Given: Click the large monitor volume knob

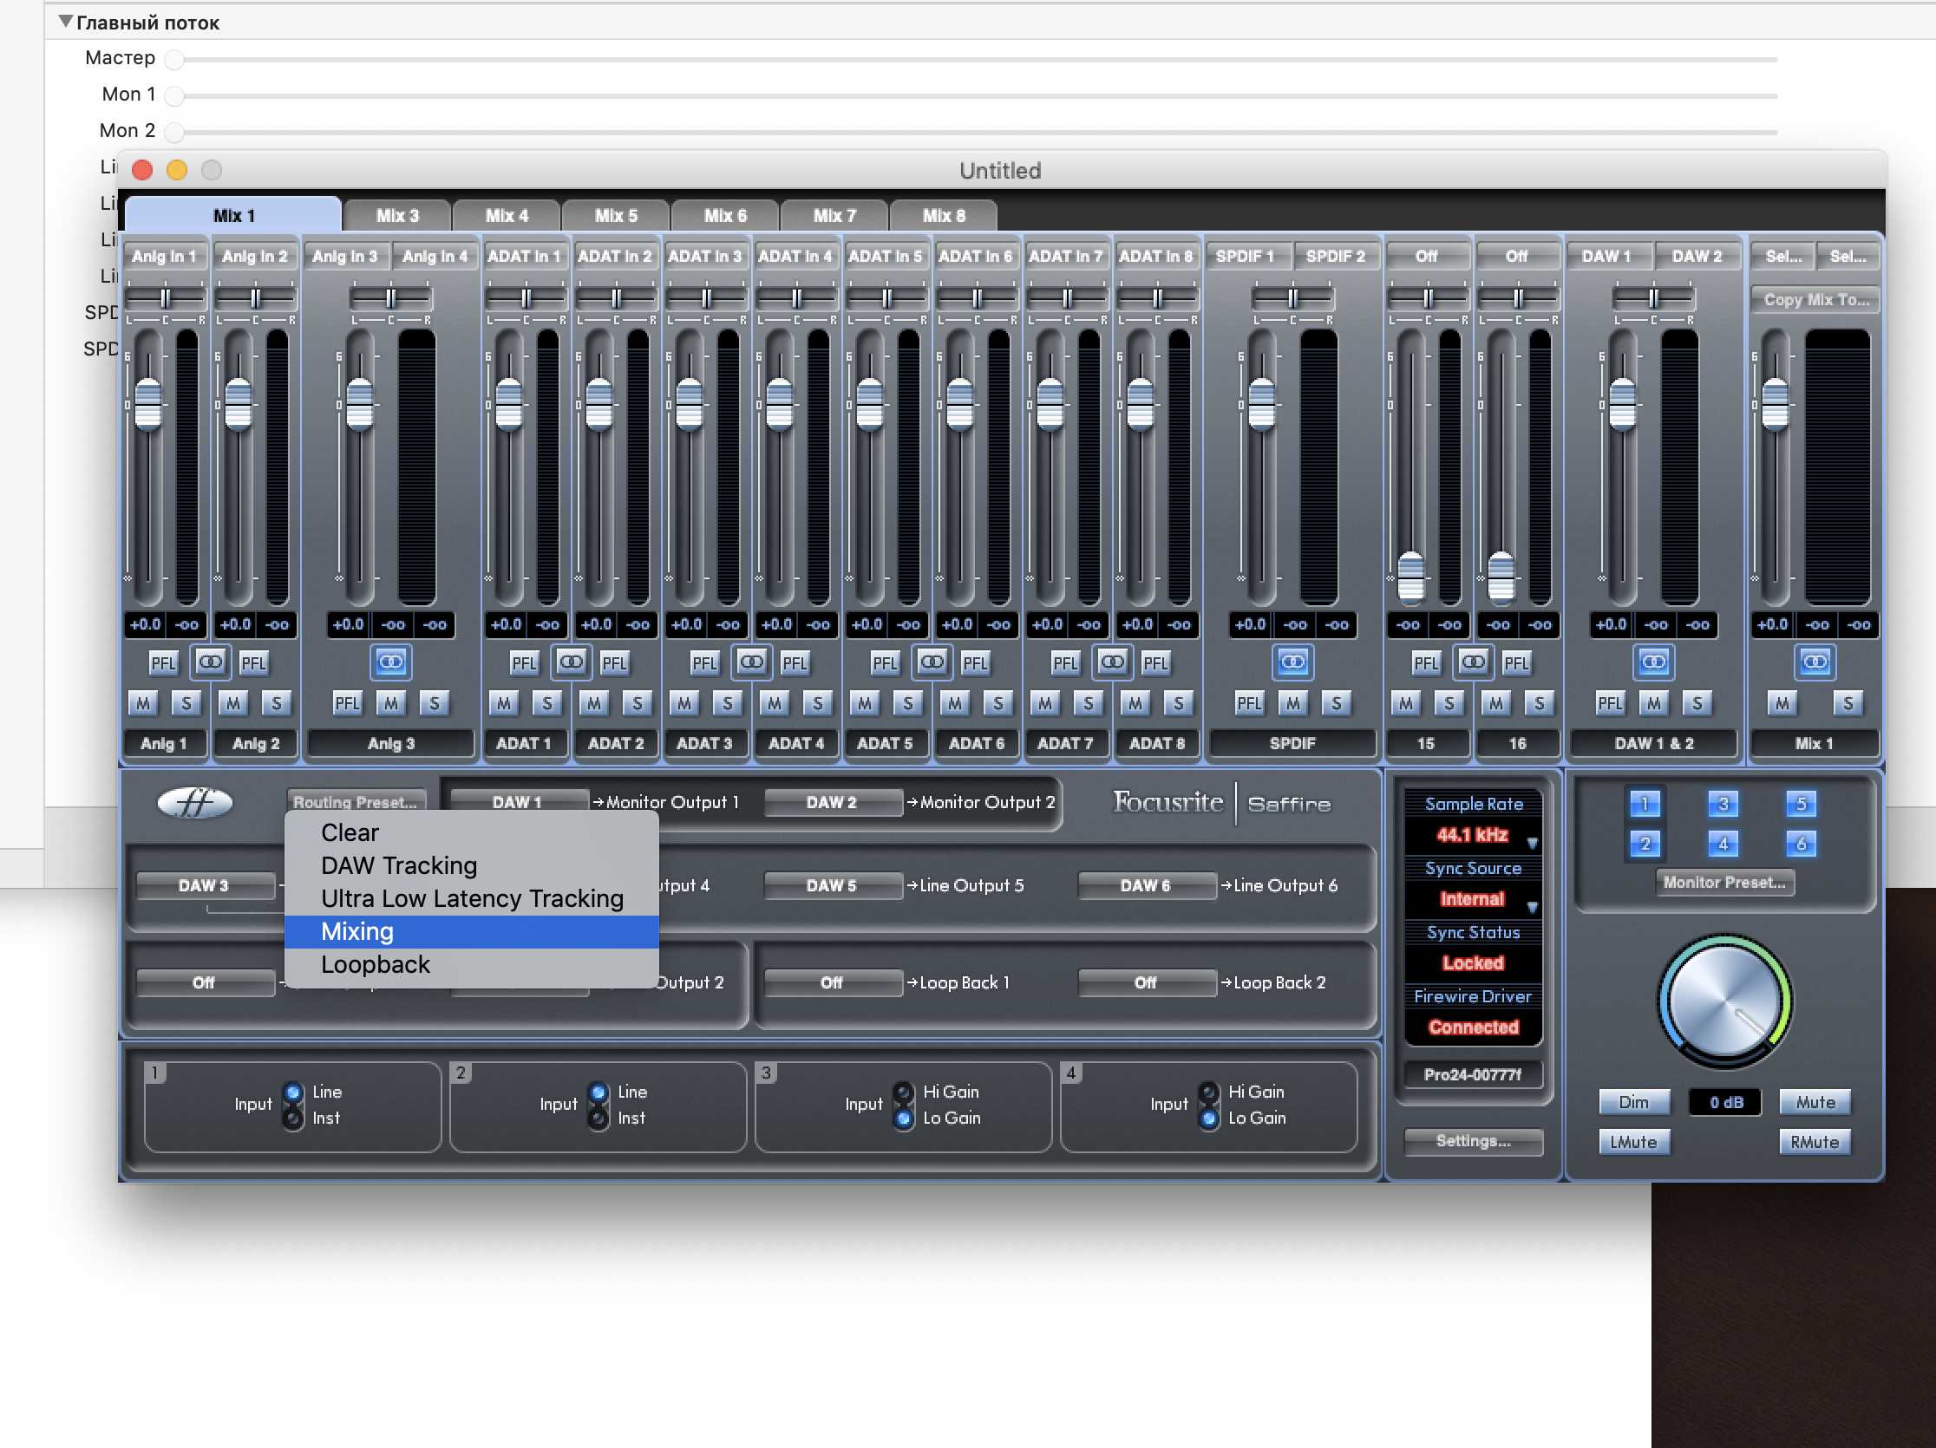Looking at the screenshot, I should coord(1723,1001).
